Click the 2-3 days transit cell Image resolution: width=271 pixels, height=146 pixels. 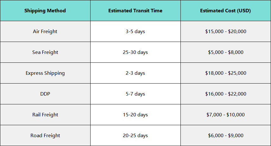coord(135,73)
